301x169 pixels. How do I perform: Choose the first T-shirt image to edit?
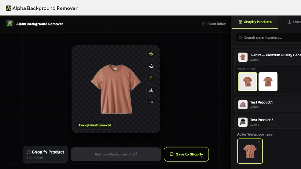point(248,81)
